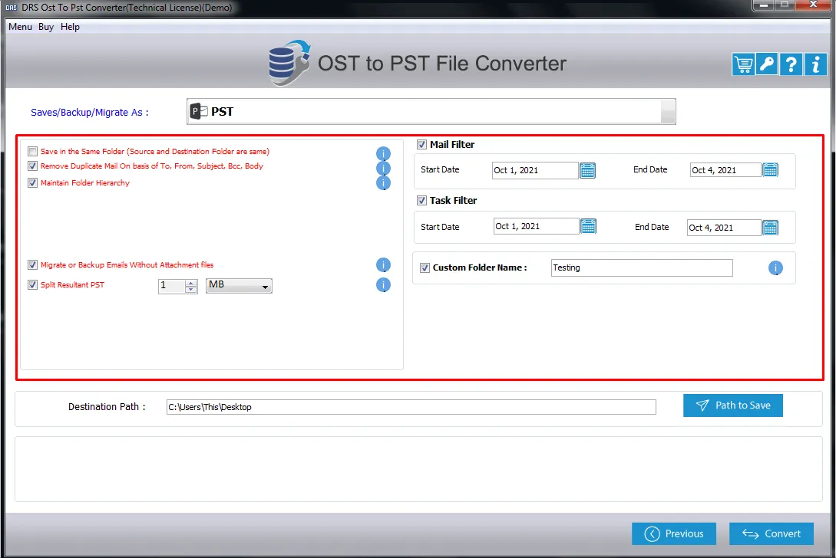Image resolution: width=836 pixels, height=558 pixels.
Task: Adjust the split size number stepper
Action: pos(191,286)
